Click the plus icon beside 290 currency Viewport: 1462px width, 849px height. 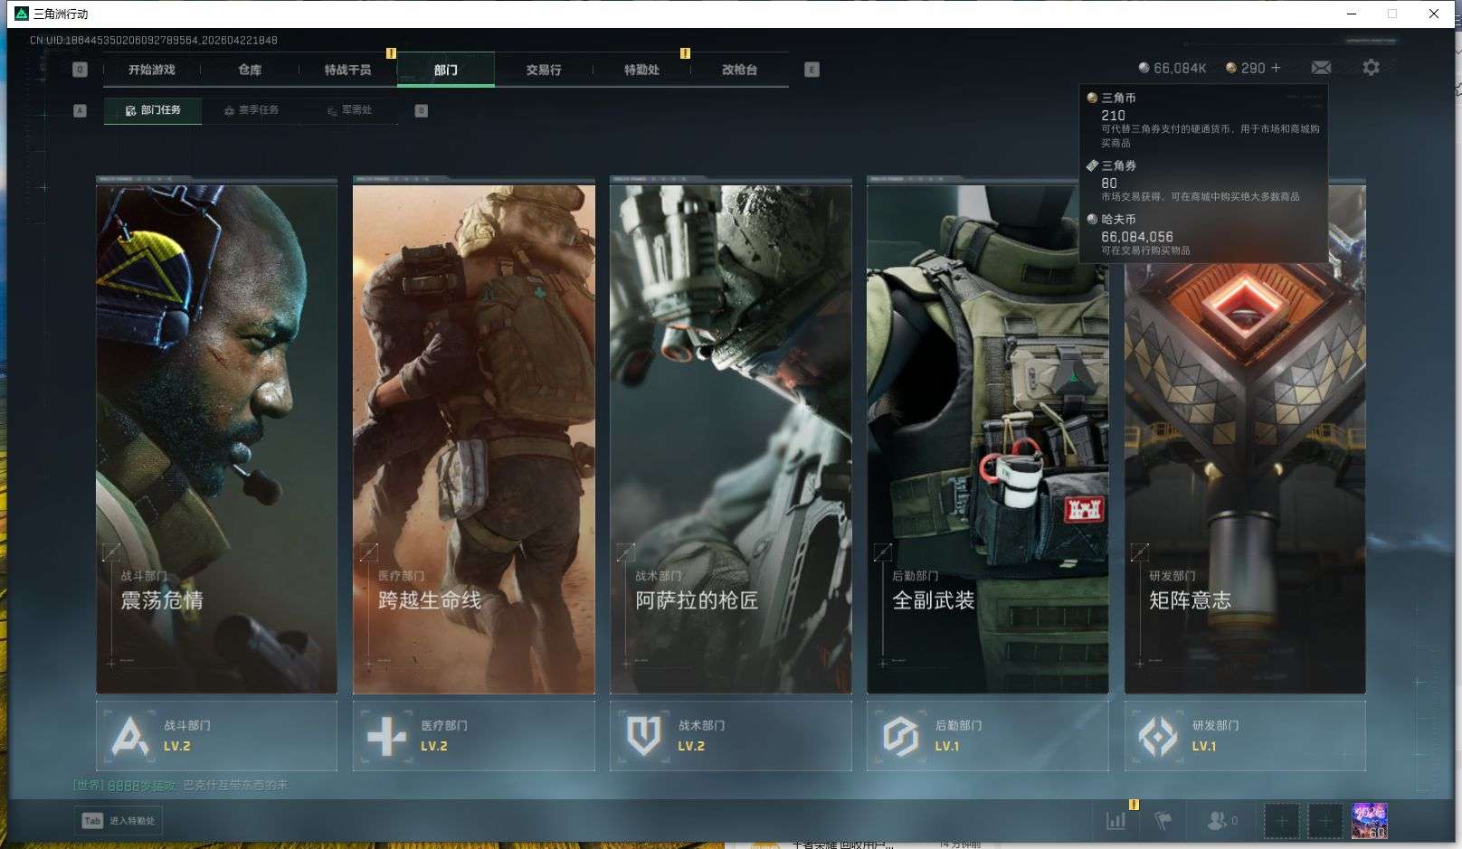click(1276, 68)
